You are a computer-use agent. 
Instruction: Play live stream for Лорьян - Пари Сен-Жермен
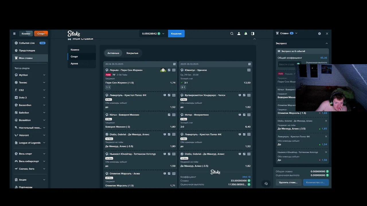pos(163,70)
